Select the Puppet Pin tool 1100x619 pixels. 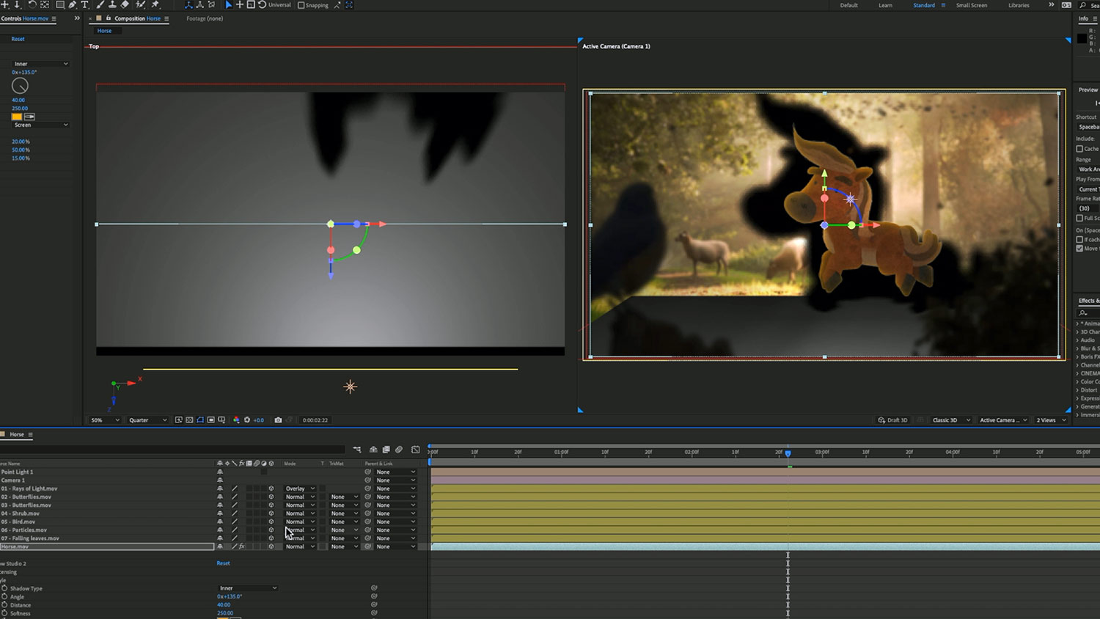click(155, 5)
